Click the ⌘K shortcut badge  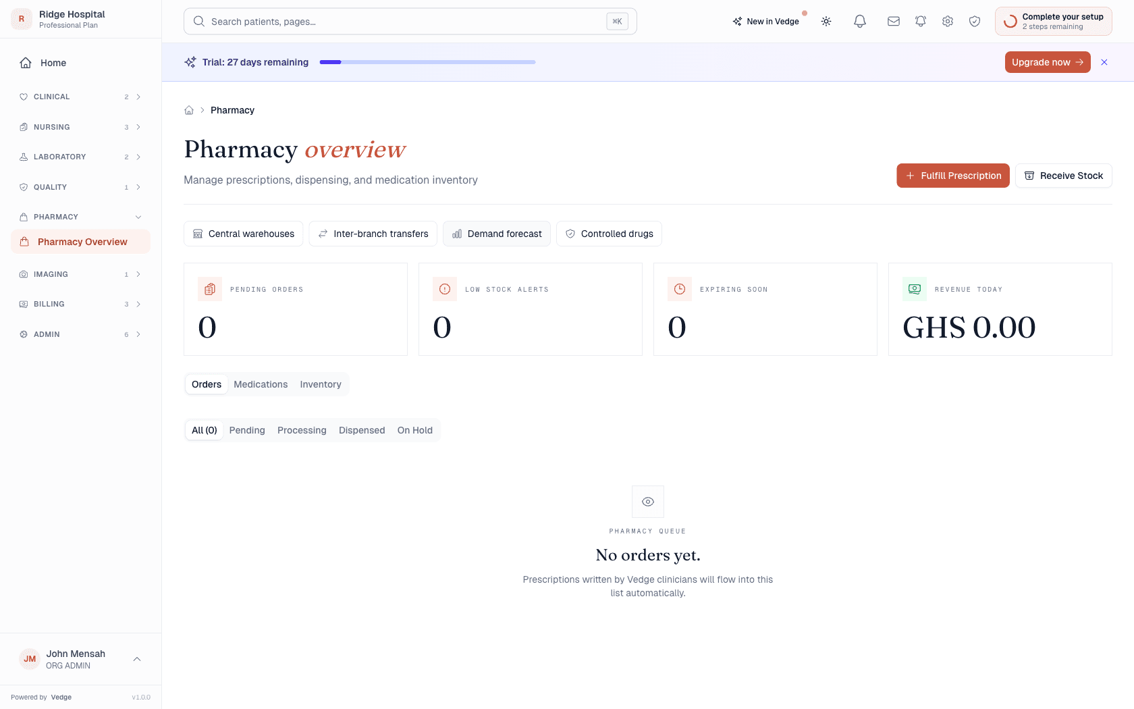(617, 22)
